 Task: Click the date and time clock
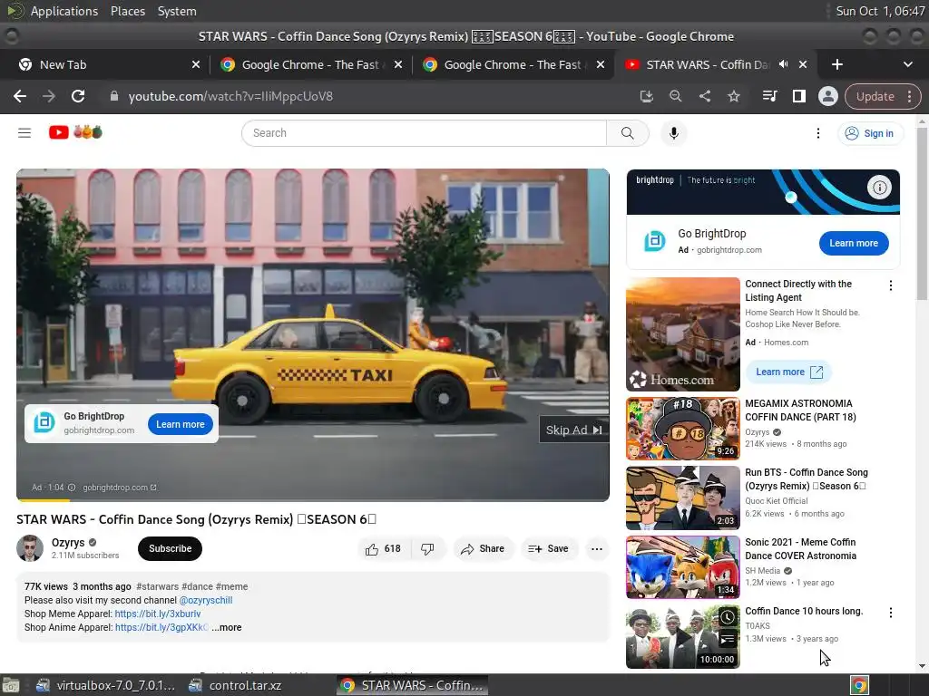(880, 11)
